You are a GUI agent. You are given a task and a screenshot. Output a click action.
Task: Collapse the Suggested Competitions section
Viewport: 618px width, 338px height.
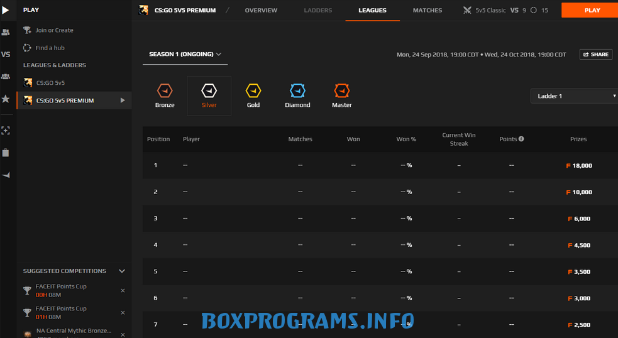tap(122, 271)
